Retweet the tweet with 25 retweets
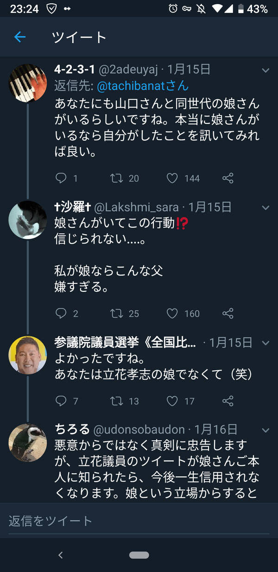278x572 pixels. (116, 314)
